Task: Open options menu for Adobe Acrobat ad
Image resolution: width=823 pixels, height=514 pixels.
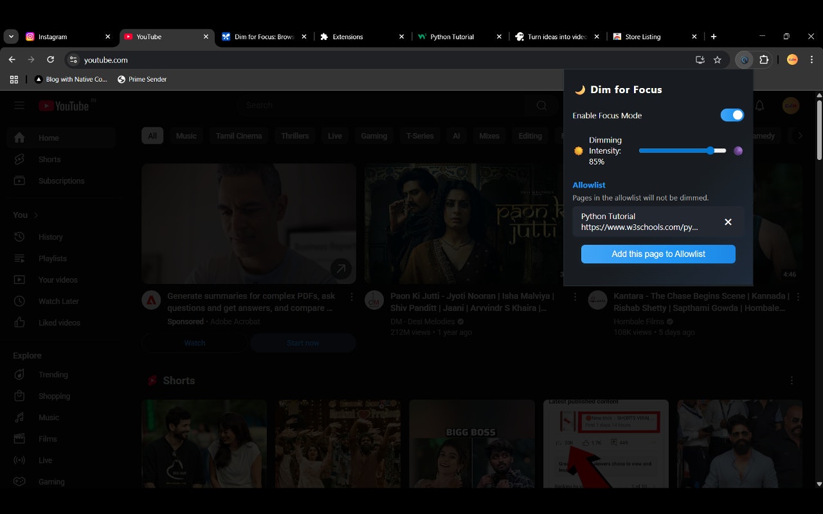Action: [x=352, y=297]
